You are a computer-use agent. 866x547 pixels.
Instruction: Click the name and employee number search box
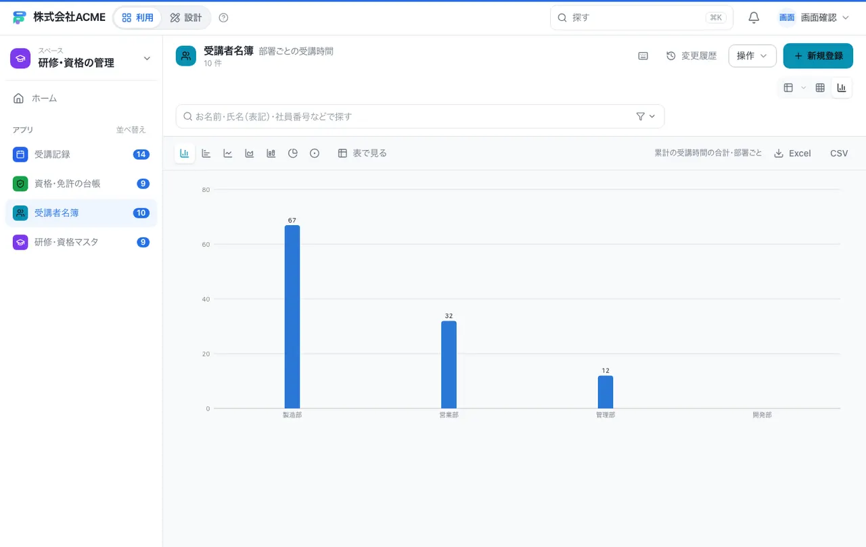(420, 116)
